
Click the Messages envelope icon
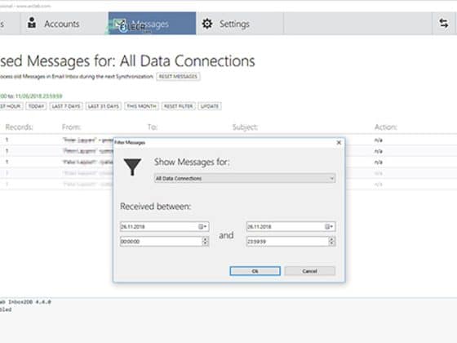click(119, 24)
